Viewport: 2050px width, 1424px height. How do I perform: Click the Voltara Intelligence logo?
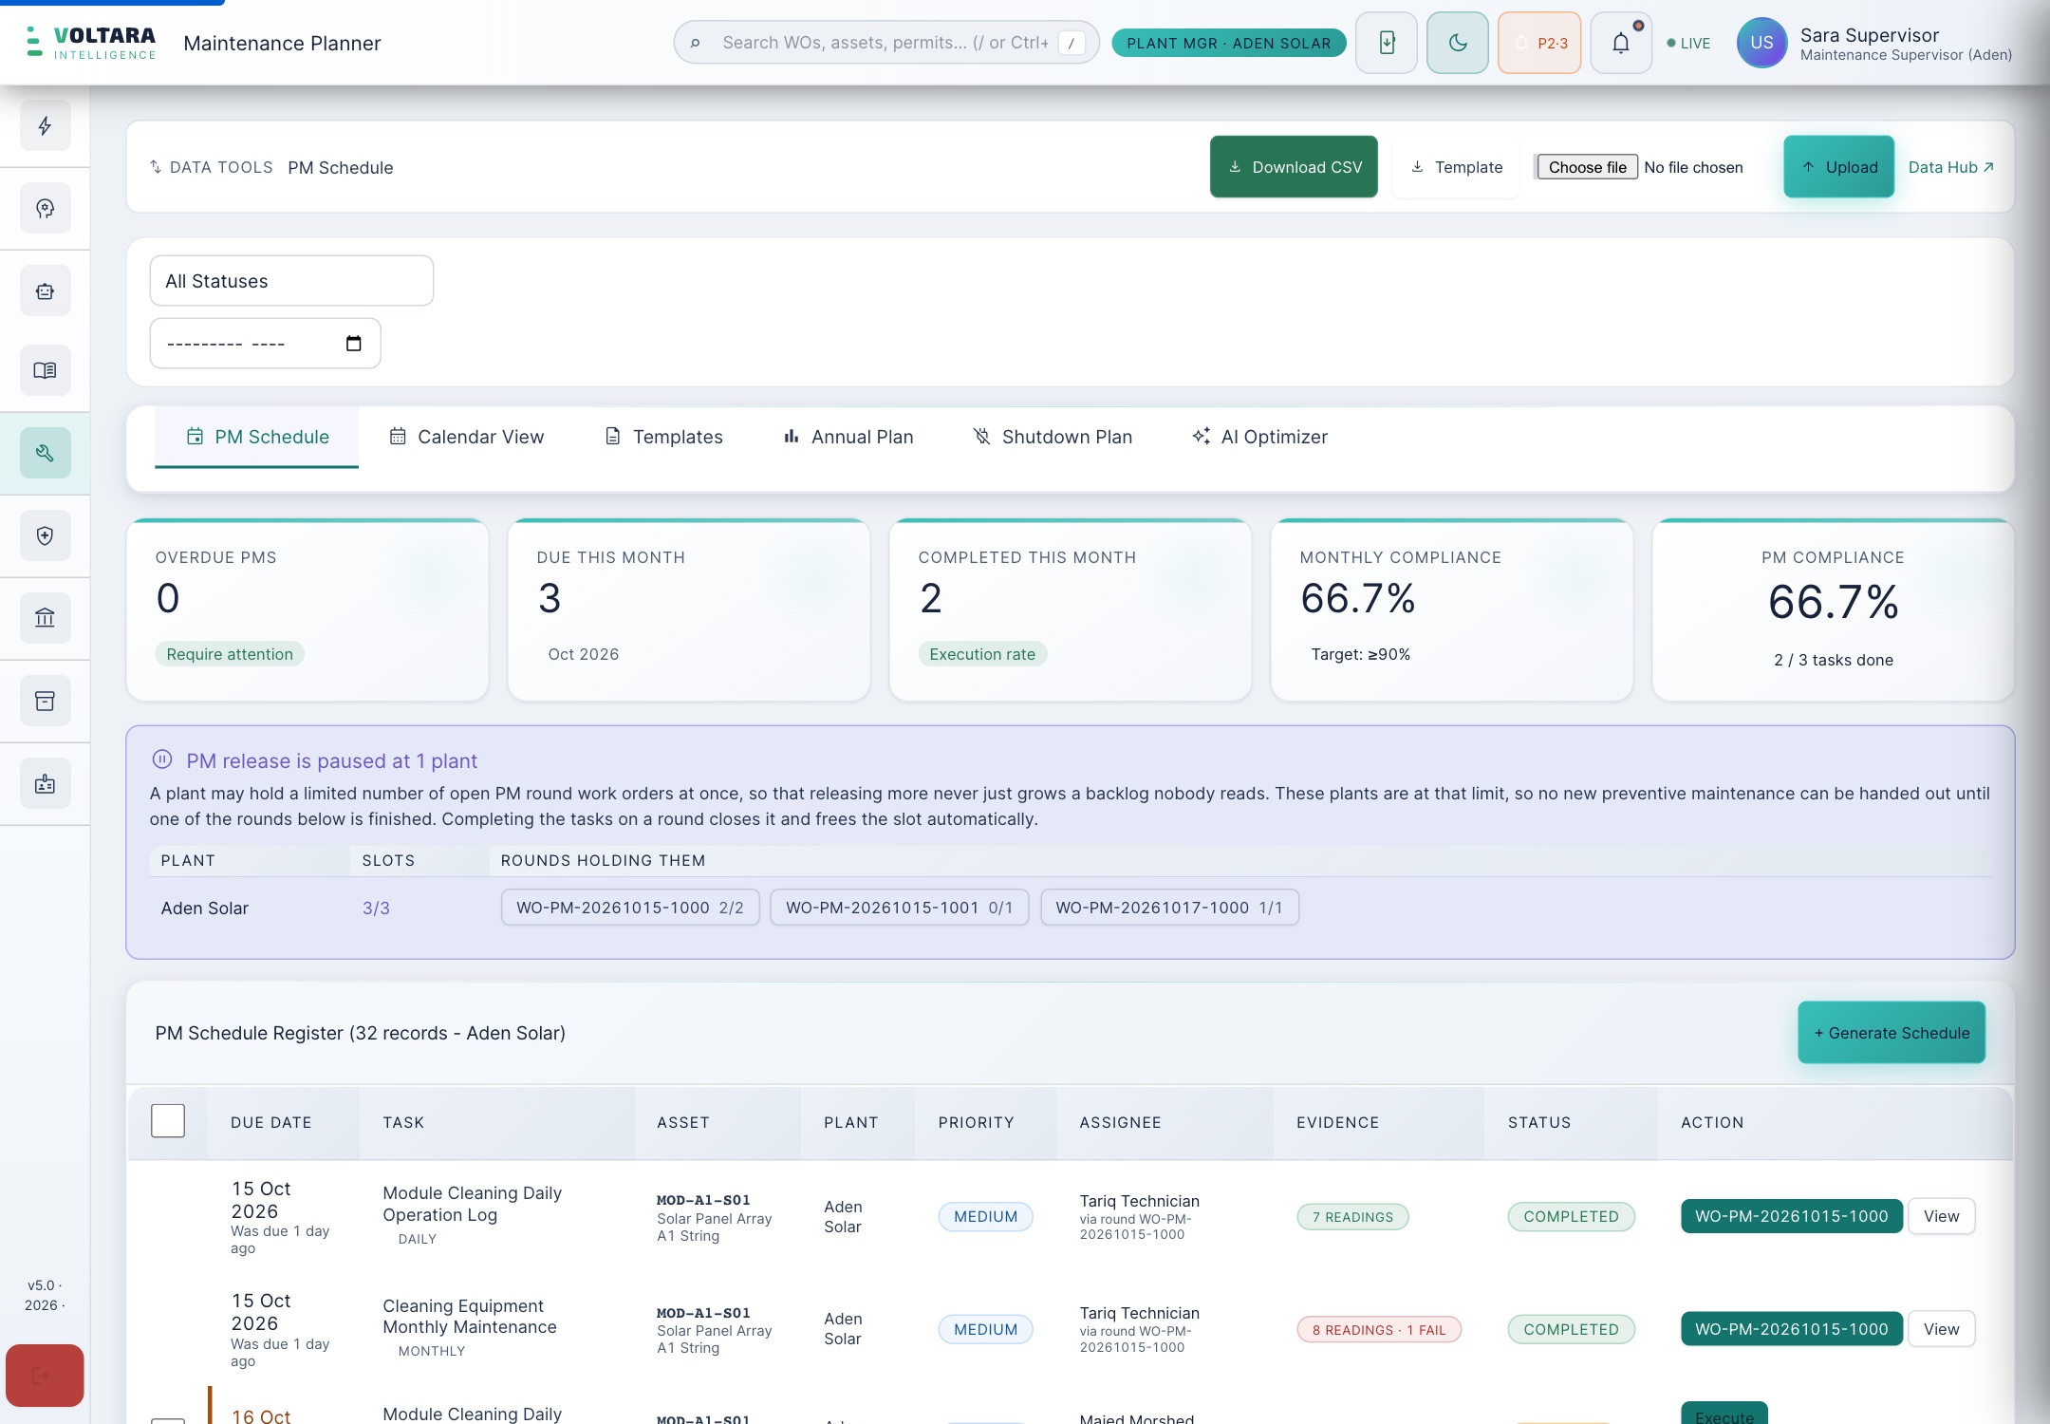point(91,43)
